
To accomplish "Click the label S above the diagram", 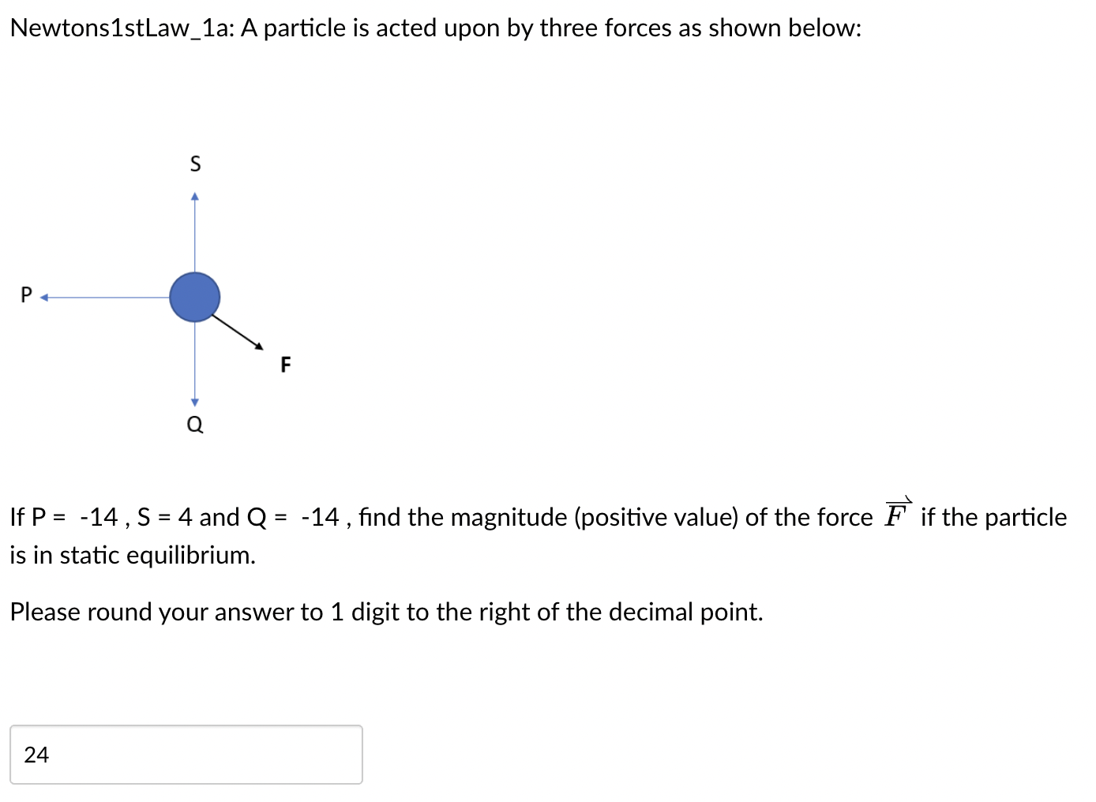I will point(195,163).
